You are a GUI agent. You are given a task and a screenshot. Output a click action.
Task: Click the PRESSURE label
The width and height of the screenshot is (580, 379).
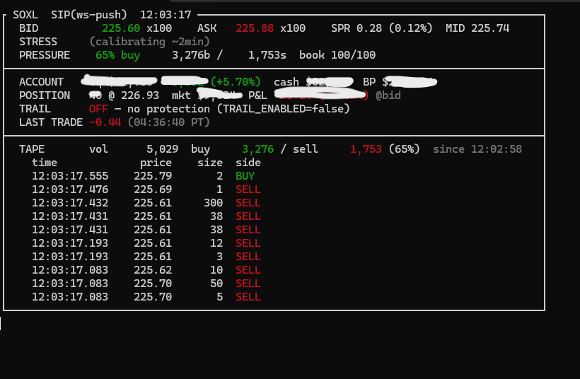tap(45, 55)
